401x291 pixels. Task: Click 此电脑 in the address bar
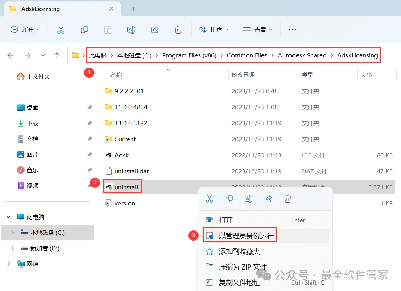(x=98, y=55)
